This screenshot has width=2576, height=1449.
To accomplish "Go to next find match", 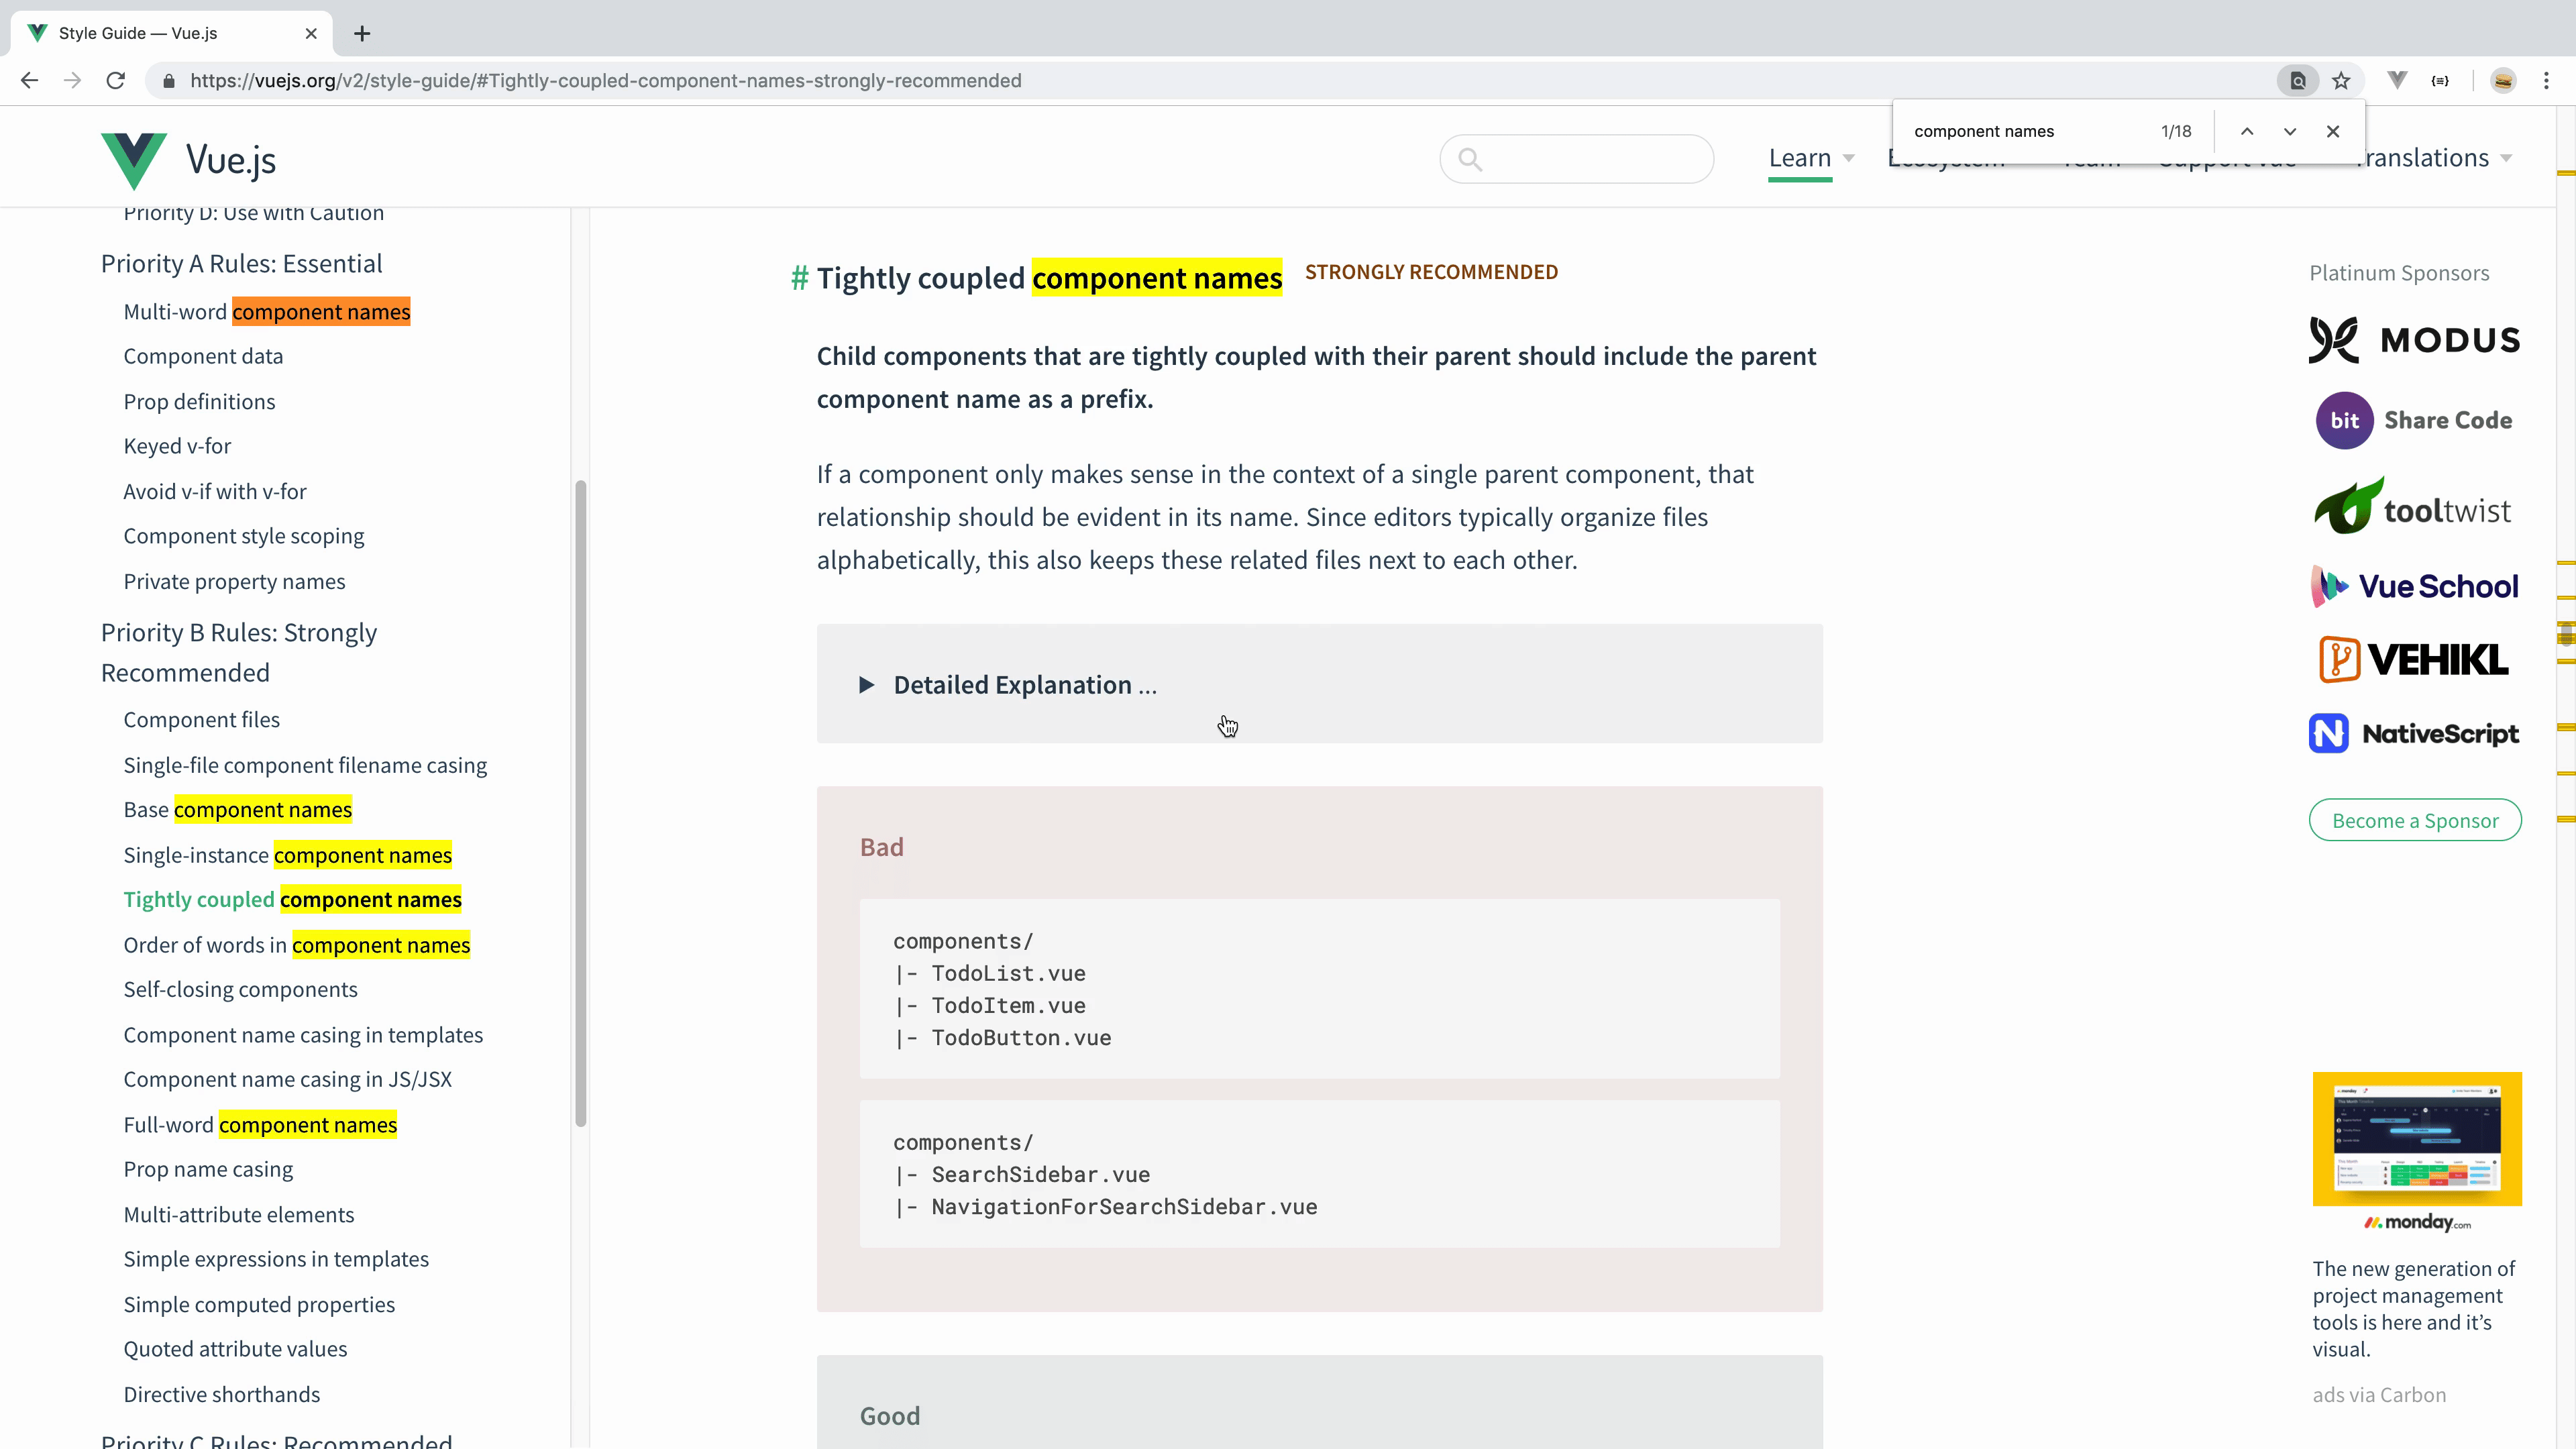I will (2290, 131).
